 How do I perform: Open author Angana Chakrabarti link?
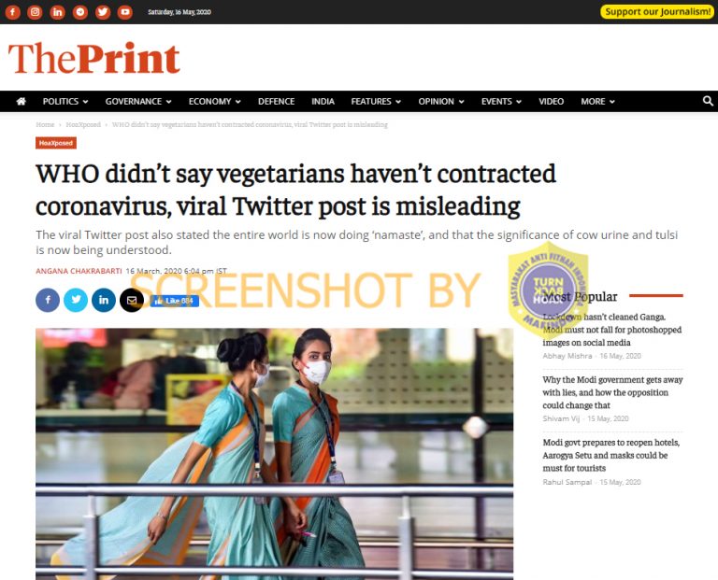pyautogui.click(x=79, y=271)
